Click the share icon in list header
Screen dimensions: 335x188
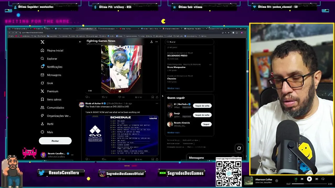coord(151,42)
